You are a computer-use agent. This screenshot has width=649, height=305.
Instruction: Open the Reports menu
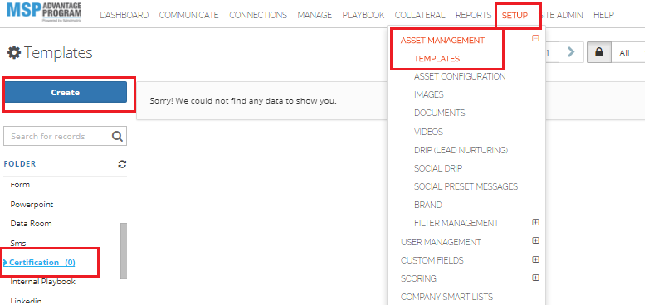(x=474, y=15)
